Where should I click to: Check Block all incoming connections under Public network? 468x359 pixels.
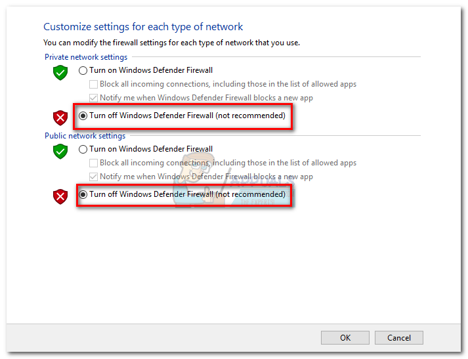tap(93, 163)
